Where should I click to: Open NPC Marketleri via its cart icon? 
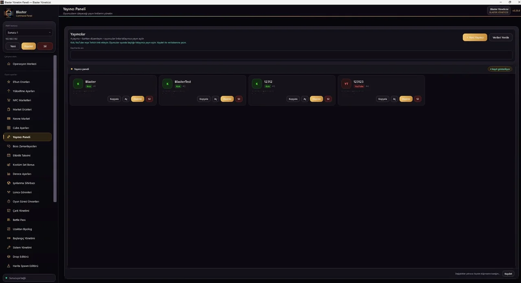(9, 100)
